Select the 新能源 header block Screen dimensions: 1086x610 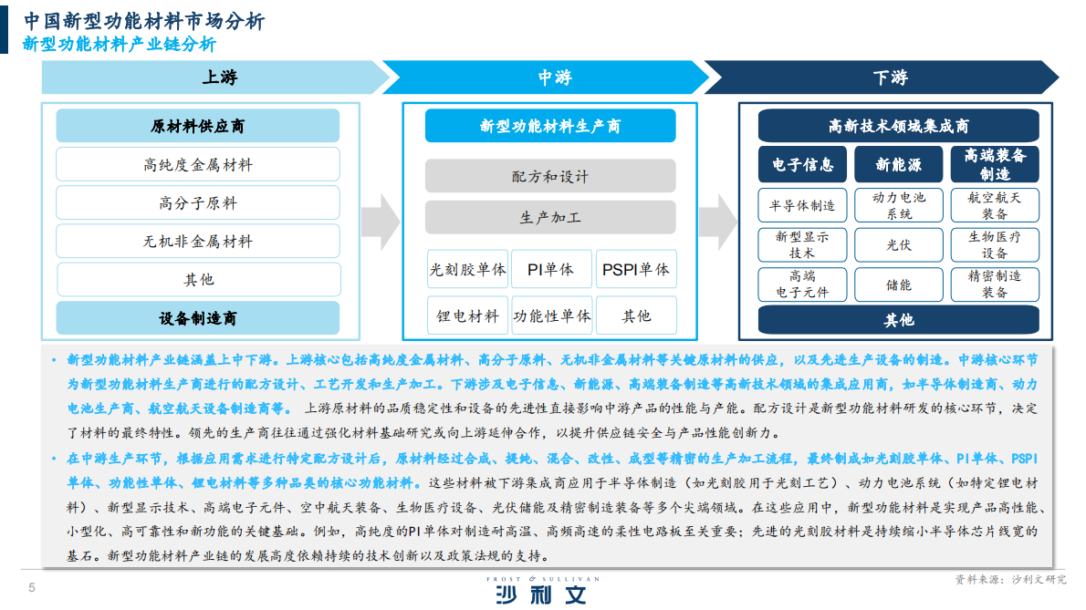898,164
